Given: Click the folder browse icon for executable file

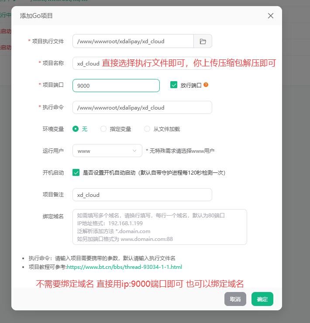Looking at the screenshot, I should [203, 41].
